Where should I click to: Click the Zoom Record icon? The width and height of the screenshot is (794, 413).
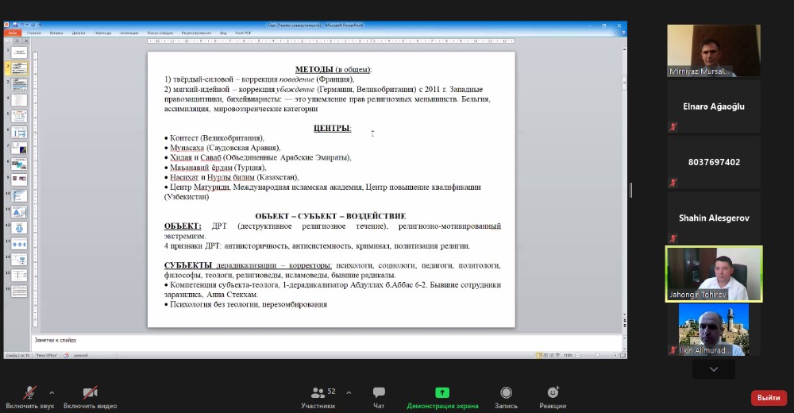tap(506, 392)
